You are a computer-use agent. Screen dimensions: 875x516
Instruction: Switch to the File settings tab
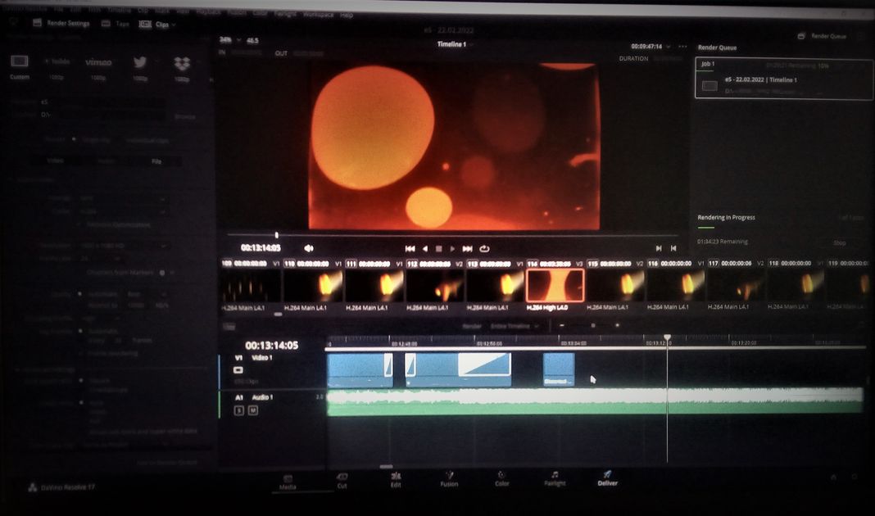coord(156,161)
